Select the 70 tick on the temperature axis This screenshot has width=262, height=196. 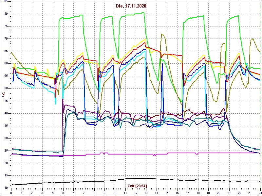coord(6,39)
